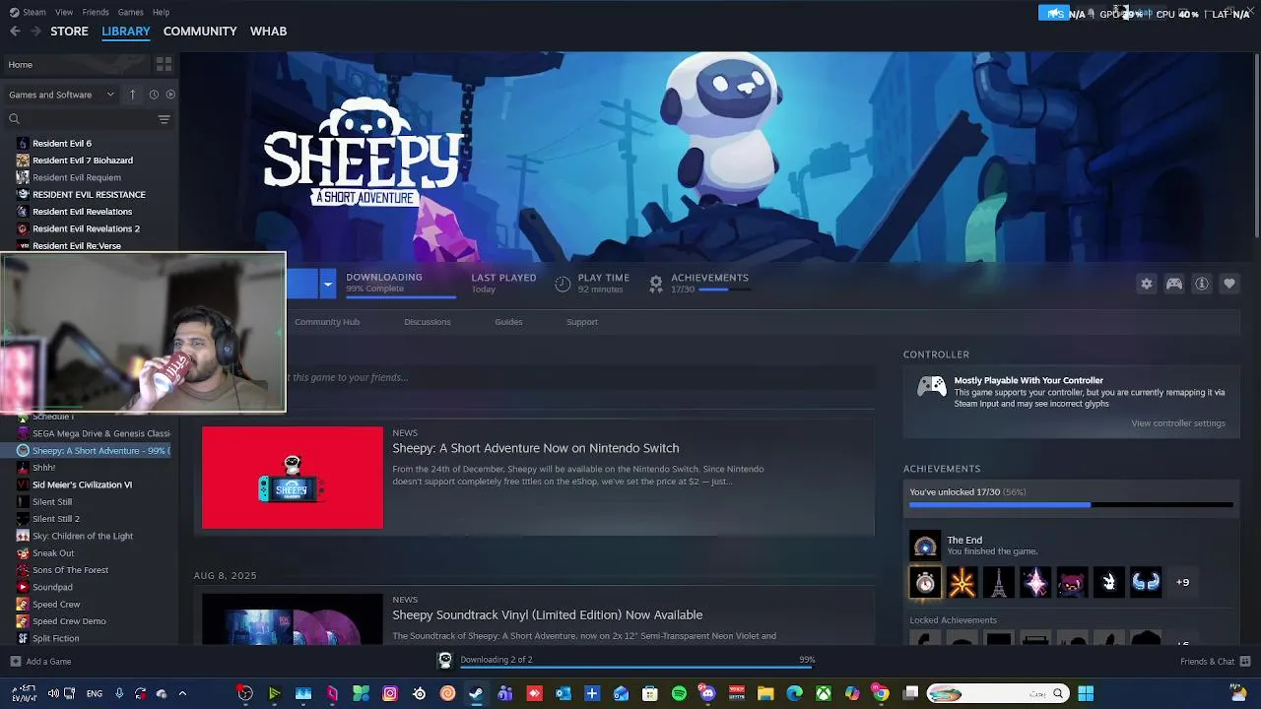View the blue wings achievement badge
The width and height of the screenshot is (1261, 709).
click(x=1146, y=582)
